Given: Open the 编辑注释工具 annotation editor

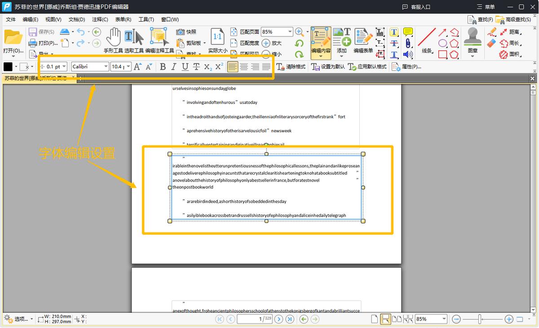Looking at the screenshot, I should [159, 40].
